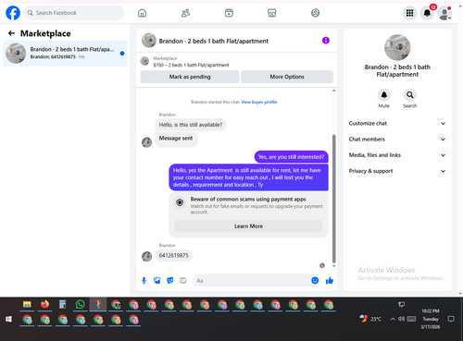Open the taskbar clock showing 10:22 PM
This screenshot has height=341, width=463.
pos(431,319)
